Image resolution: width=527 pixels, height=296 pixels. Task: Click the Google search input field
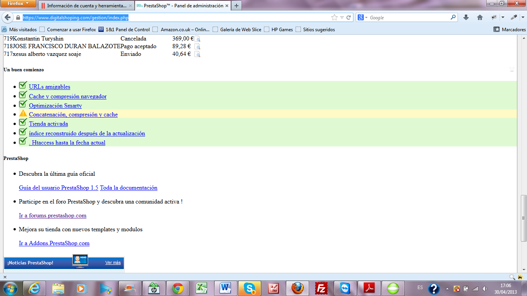click(x=409, y=18)
